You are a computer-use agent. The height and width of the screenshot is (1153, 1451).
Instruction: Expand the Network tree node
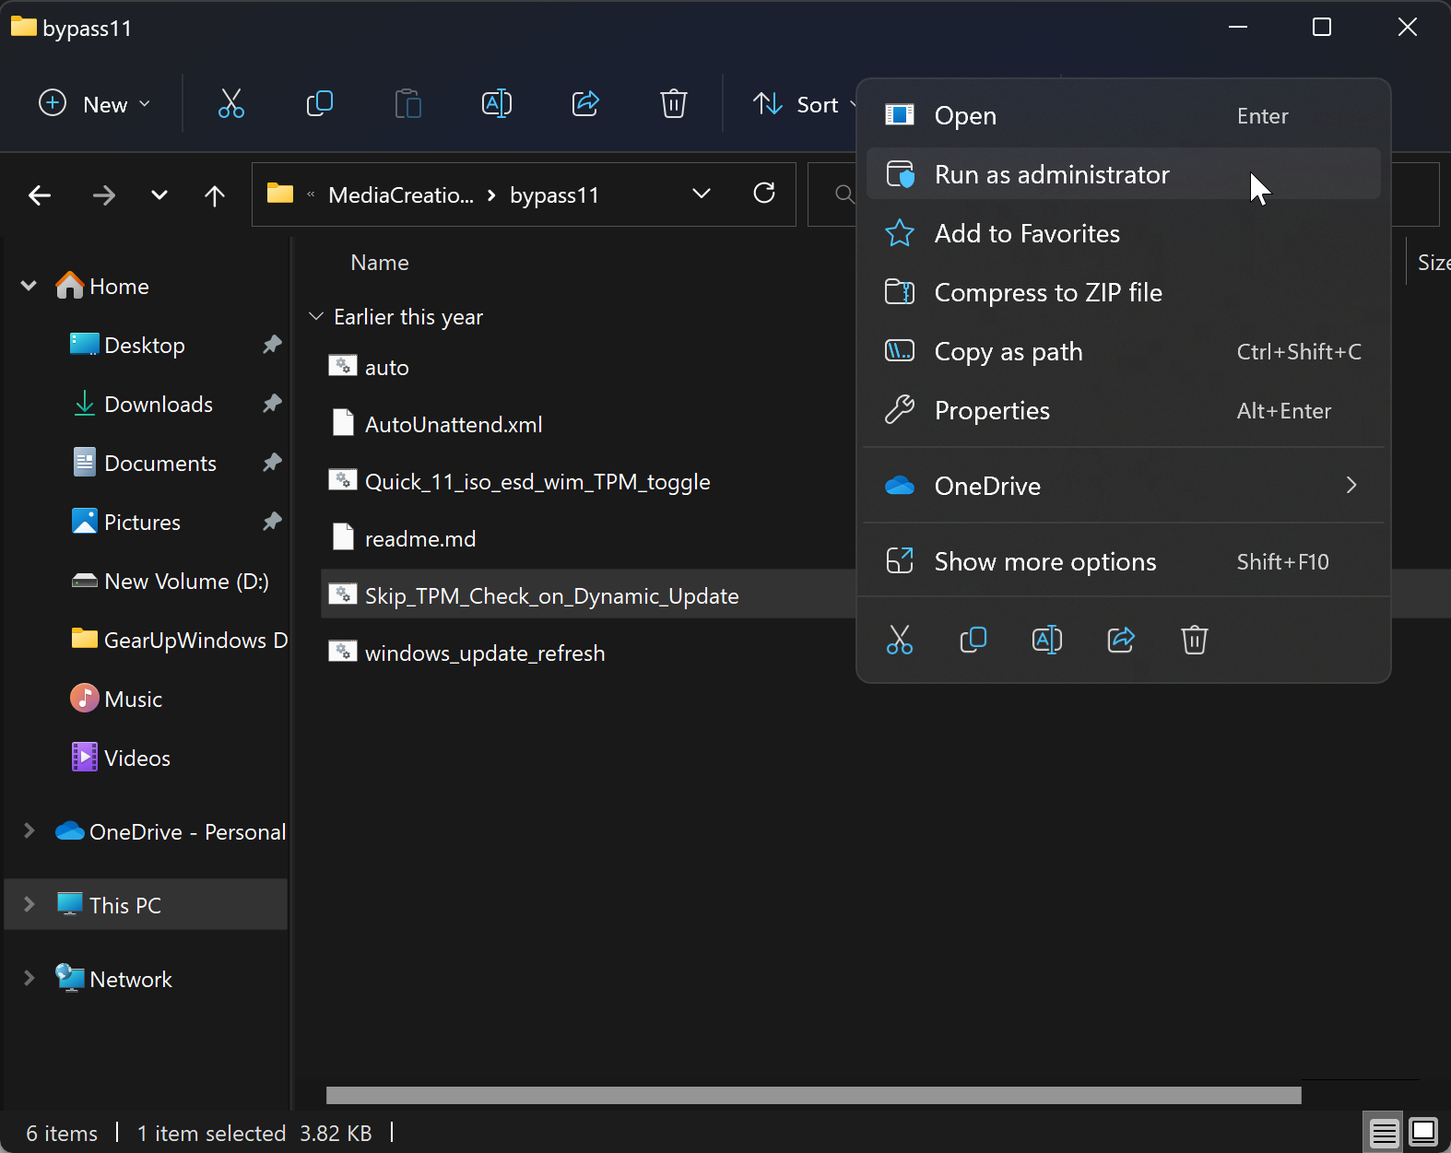29,979
